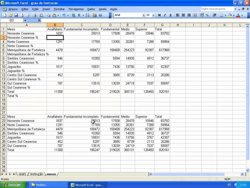
Task: Open a file with the folder icon
Action: [x=10, y=15]
